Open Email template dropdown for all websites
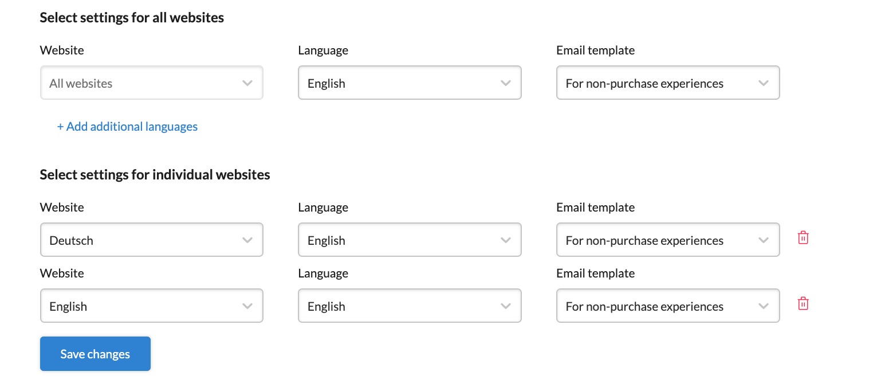The height and width of the screenshot is (387, 877). 668,83
